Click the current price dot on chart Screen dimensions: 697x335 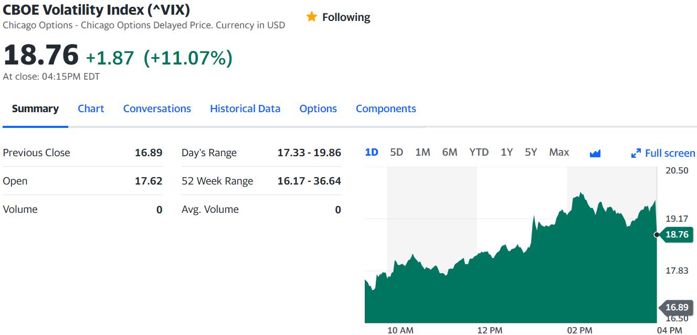tap(657, 235)
